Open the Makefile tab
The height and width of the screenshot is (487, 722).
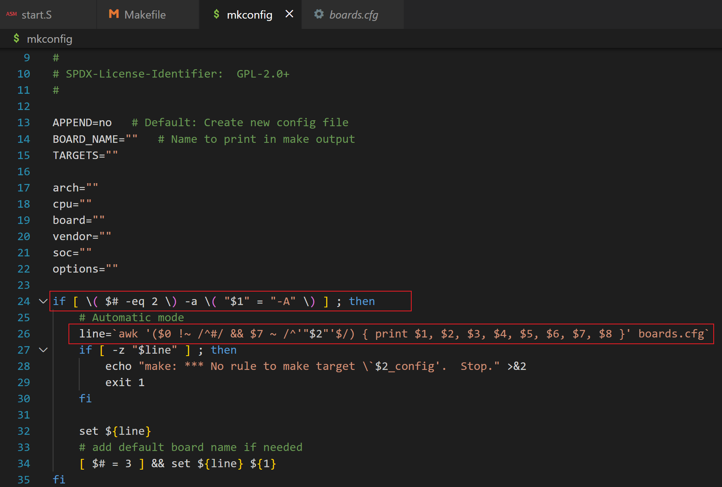[148, 15]
